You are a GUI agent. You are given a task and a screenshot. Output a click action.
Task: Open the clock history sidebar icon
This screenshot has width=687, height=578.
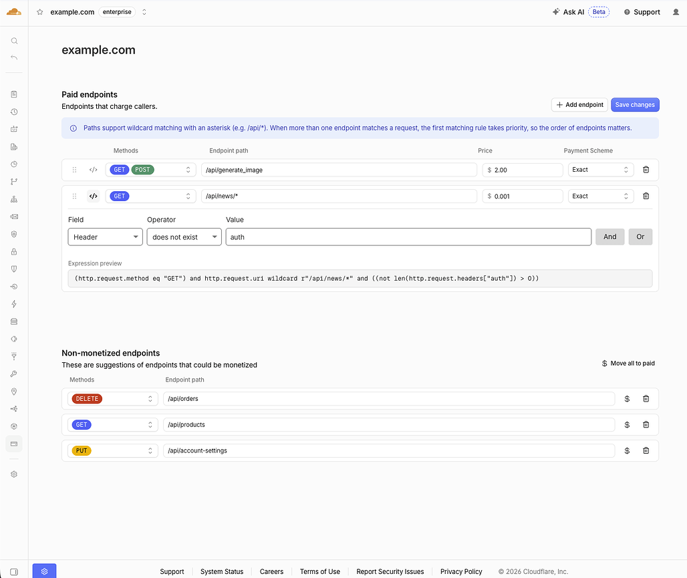click(x=14, y=112)
